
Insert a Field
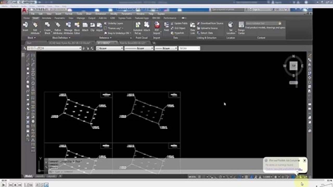click(x=166, y=26)
